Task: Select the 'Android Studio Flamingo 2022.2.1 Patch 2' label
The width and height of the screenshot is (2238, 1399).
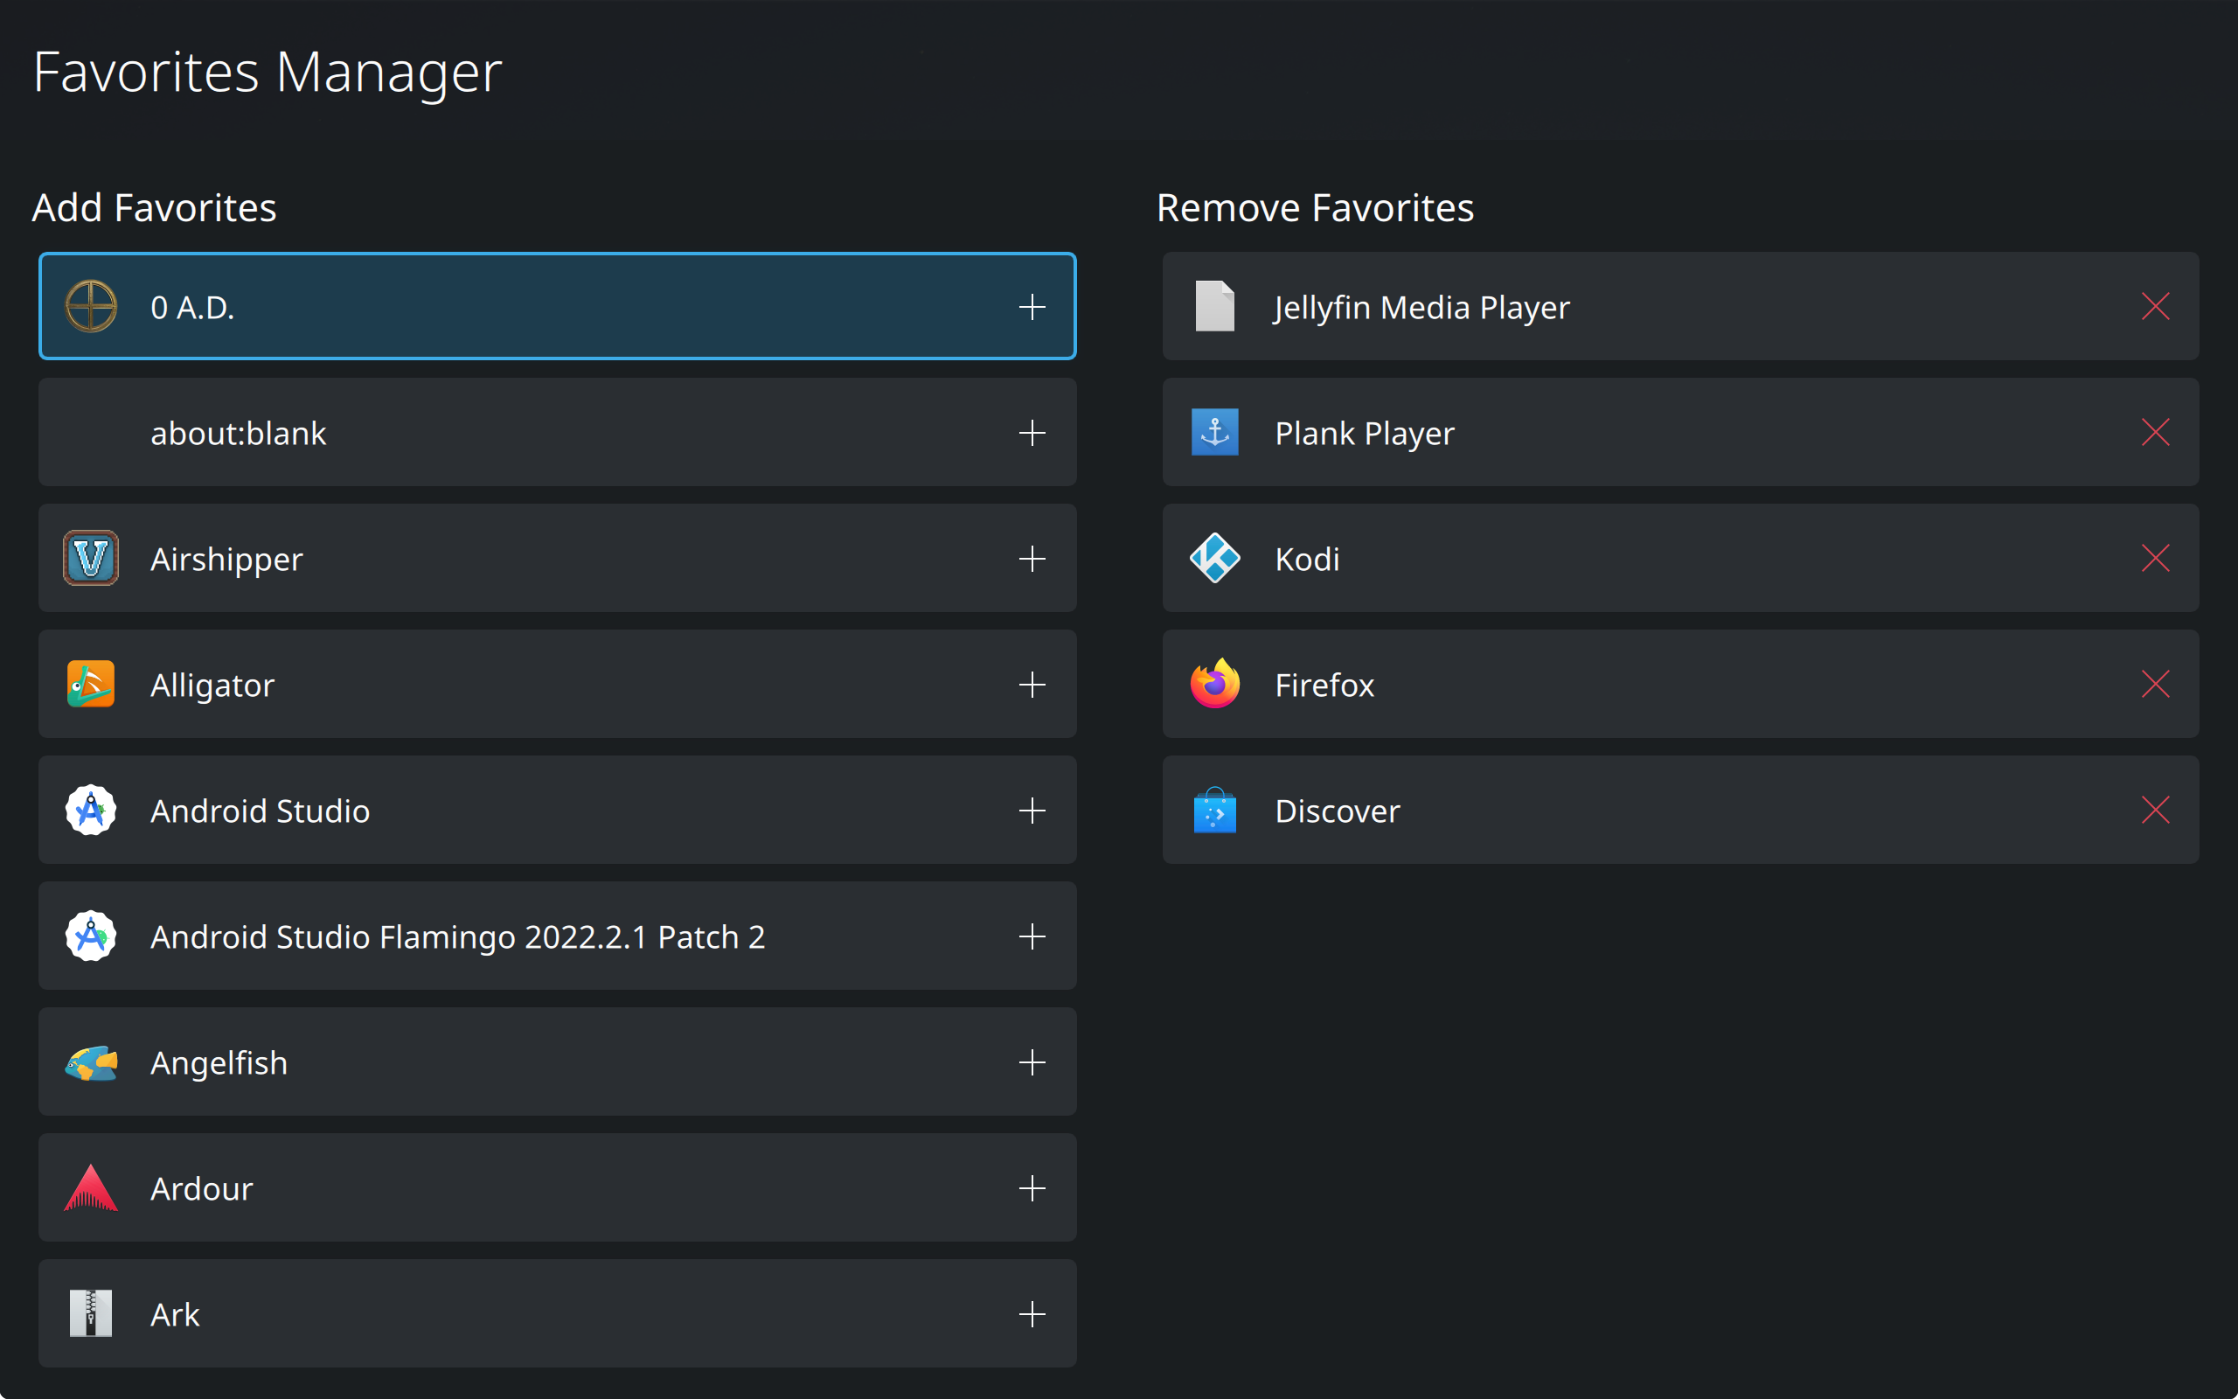Action: click(x=458, y=937)
